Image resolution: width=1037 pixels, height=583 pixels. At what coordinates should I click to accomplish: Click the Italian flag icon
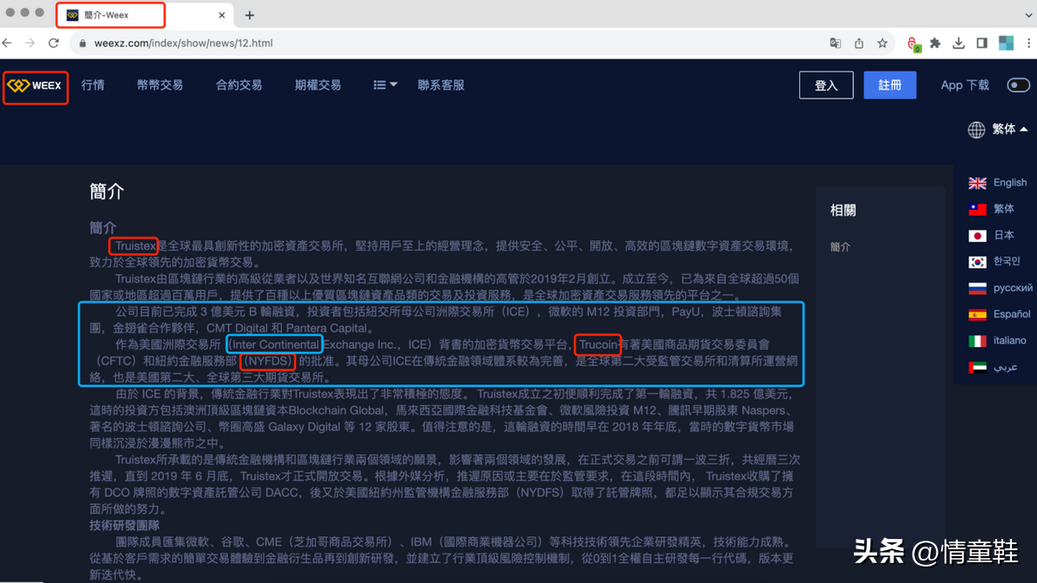(977, 341)
